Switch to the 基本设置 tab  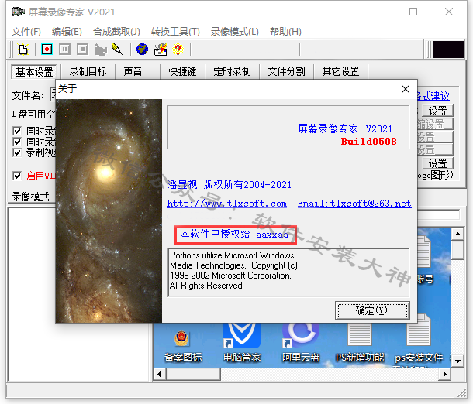point(34,72)
